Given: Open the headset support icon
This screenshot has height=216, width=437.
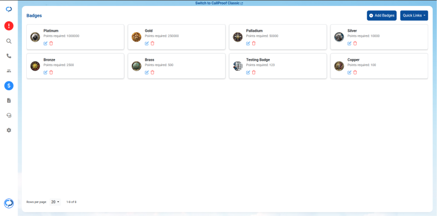Looking at the screenshot, I should 9,115.
